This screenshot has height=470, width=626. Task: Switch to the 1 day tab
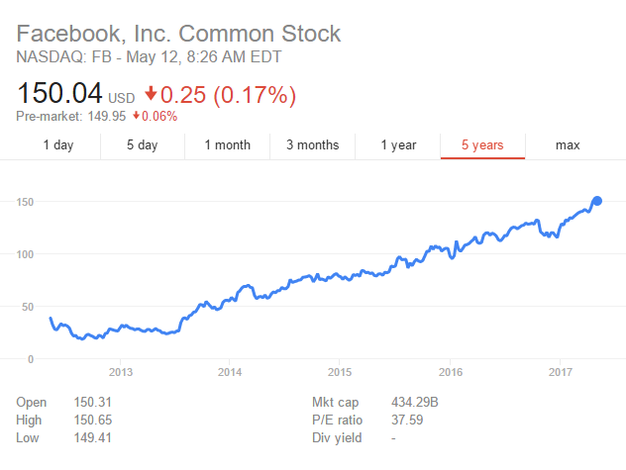pos(57,145)
